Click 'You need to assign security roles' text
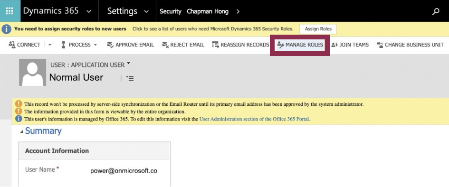Viewport: 449px width, 187px height. pos(70,29)
